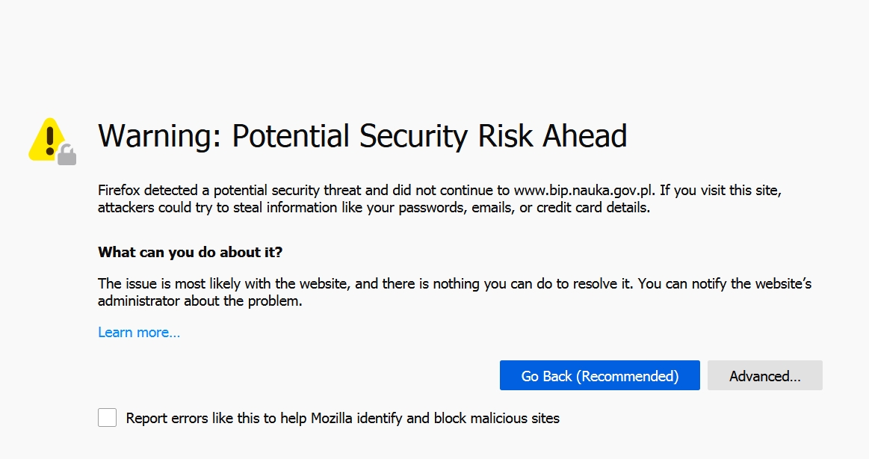Tick the report errors to Mozilla checkbox
The width and height of the screenshot is (869, 459).
107,417
